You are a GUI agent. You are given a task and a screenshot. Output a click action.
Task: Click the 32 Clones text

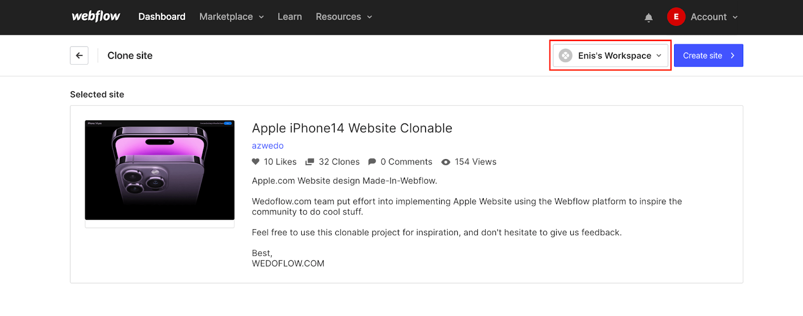(339, 162)
